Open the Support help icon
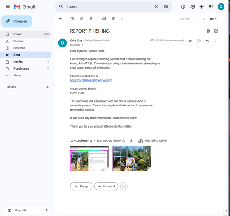 tap(183, 7)
